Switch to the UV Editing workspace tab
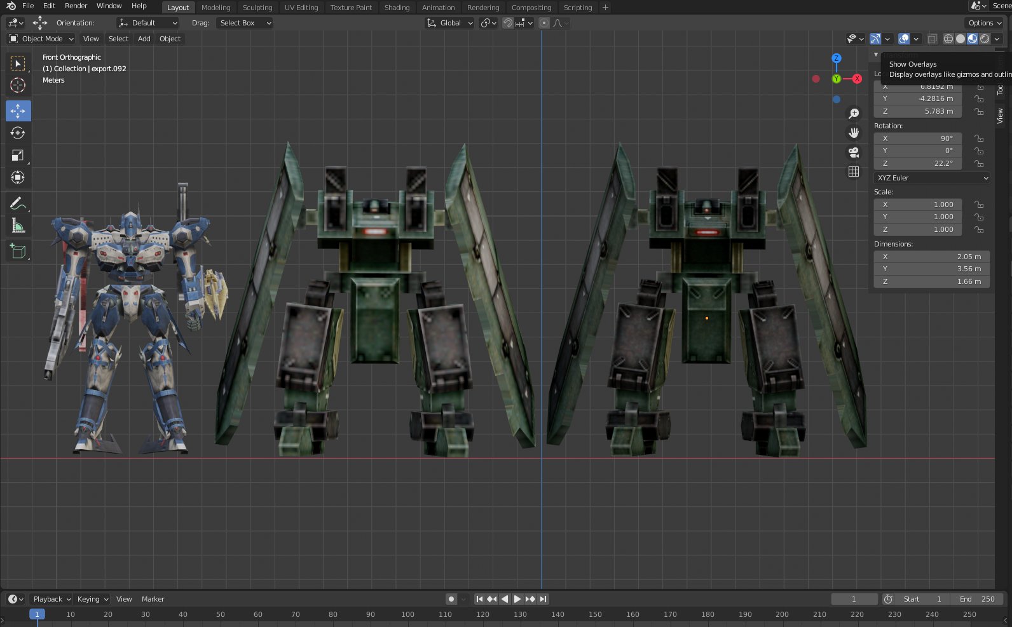The image size is (1012, 627). pyautogui.click(x=301, y=8)
